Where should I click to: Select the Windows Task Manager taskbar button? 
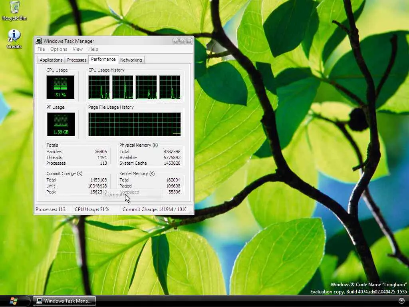[64, 301]
